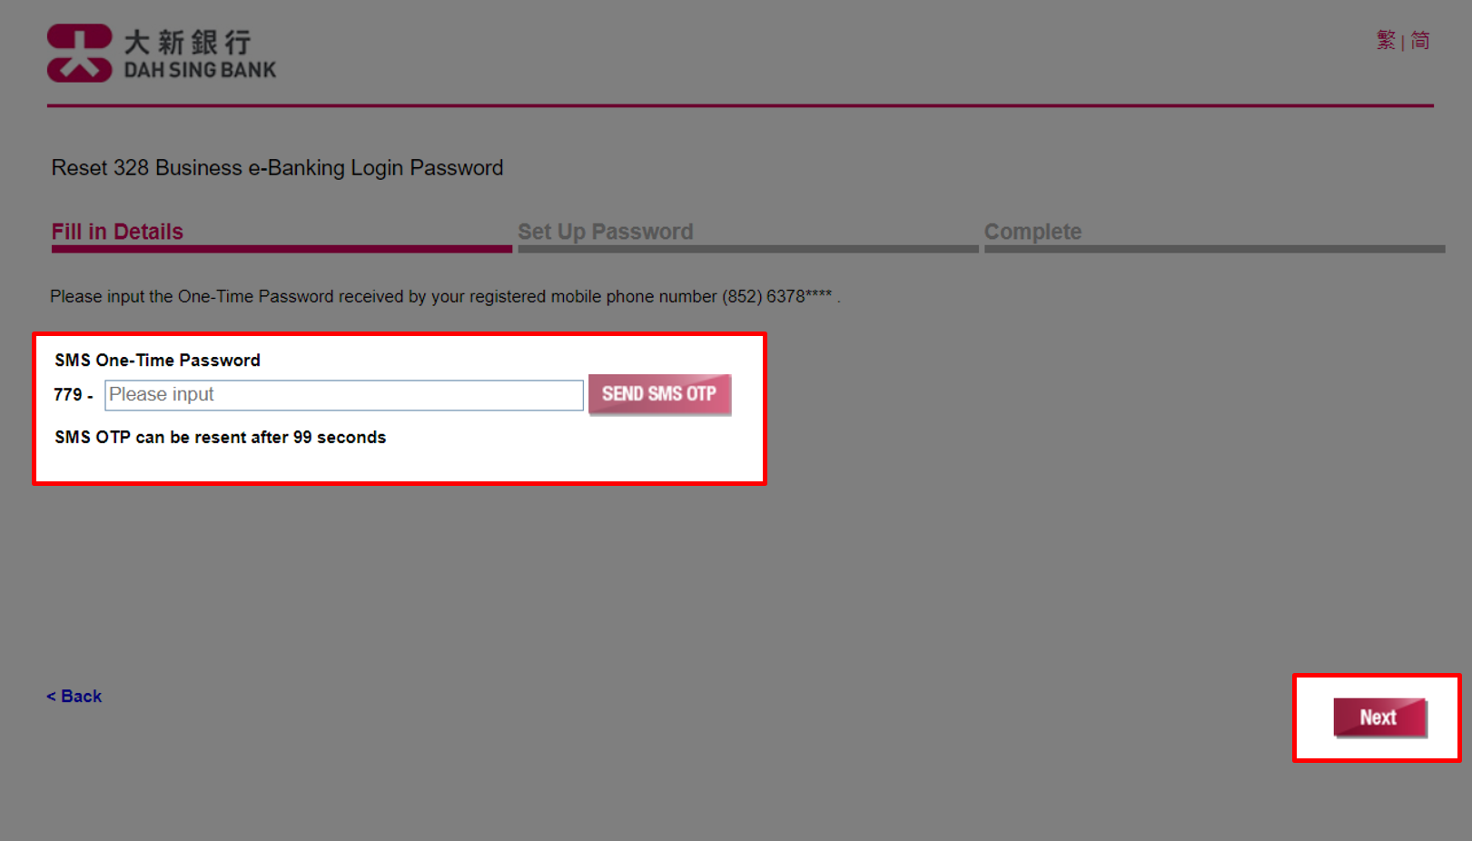This screenshot has height=841, width=1472.
Task: Click the 大新銀行 Chinese bank name
Action: (x=187, y=42)
